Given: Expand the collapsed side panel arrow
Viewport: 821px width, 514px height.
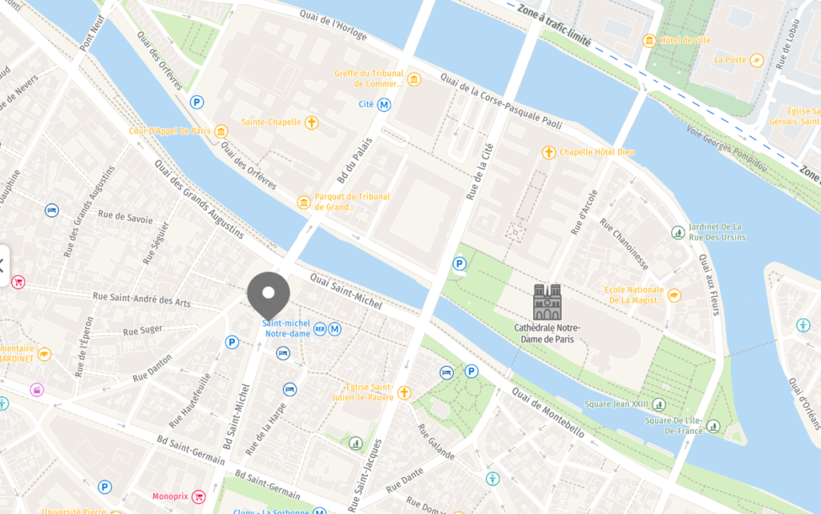Looking at the screenshot, I should [2, 266].
